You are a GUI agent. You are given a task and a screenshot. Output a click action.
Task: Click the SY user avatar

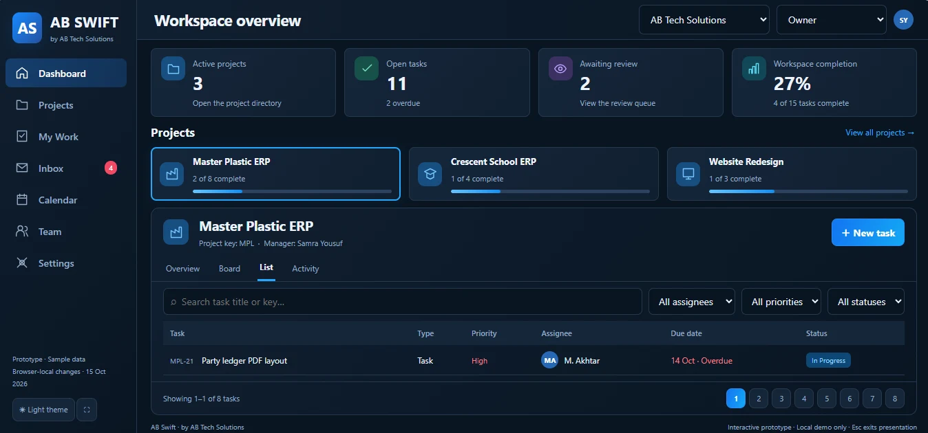[903, 20]
